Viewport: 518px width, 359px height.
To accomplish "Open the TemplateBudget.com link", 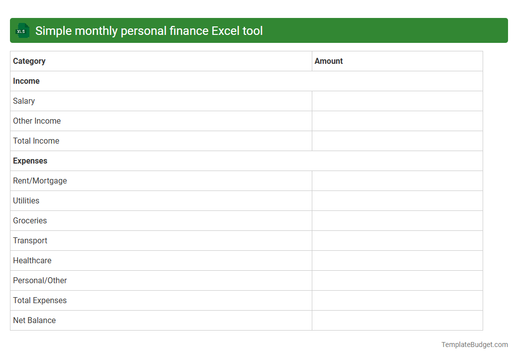I will [474, 344].
